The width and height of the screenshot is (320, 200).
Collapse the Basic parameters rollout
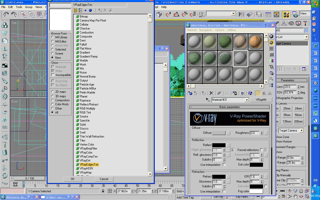(x=229, y=107)
